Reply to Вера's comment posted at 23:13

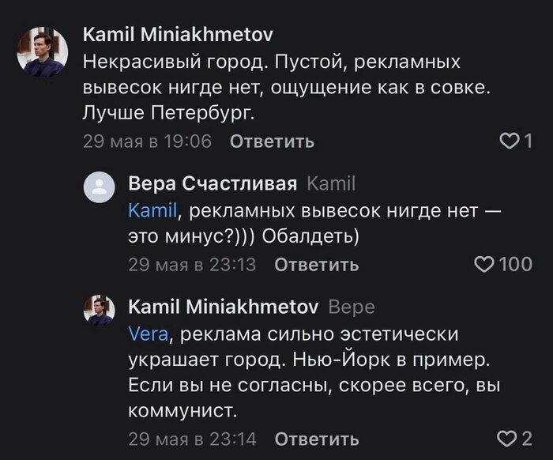[316, 265]
